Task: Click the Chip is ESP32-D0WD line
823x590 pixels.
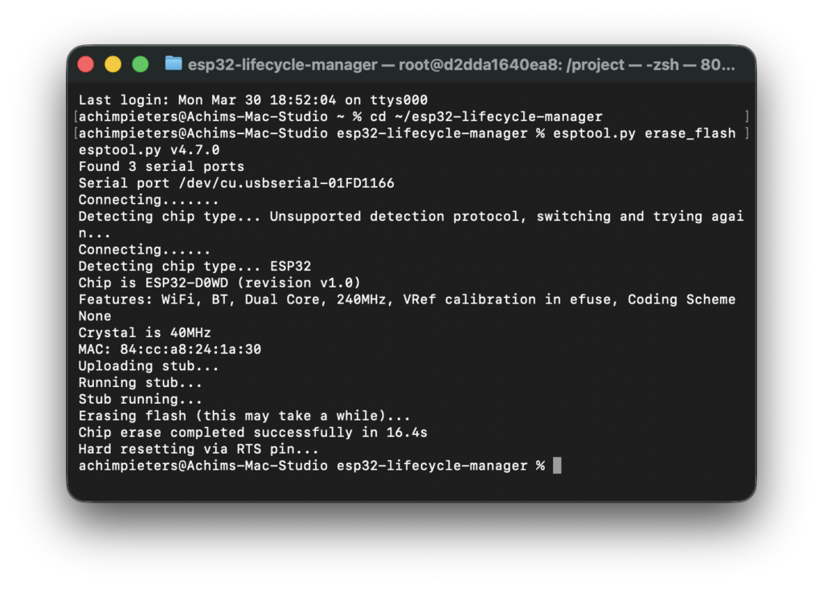Action: pyautogui.click(x=219, y=283)
